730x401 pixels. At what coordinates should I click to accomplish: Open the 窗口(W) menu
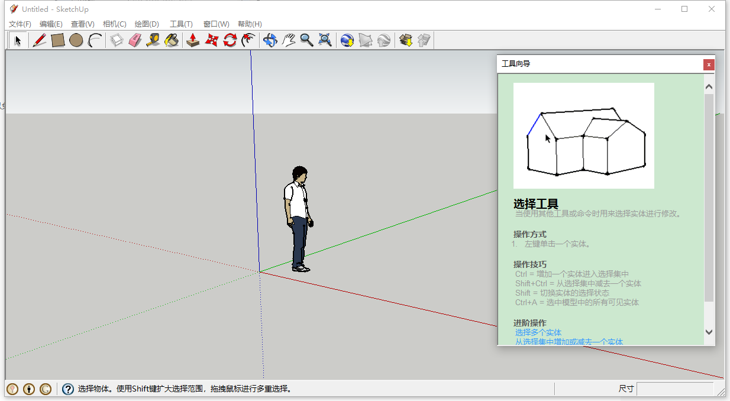217,24
